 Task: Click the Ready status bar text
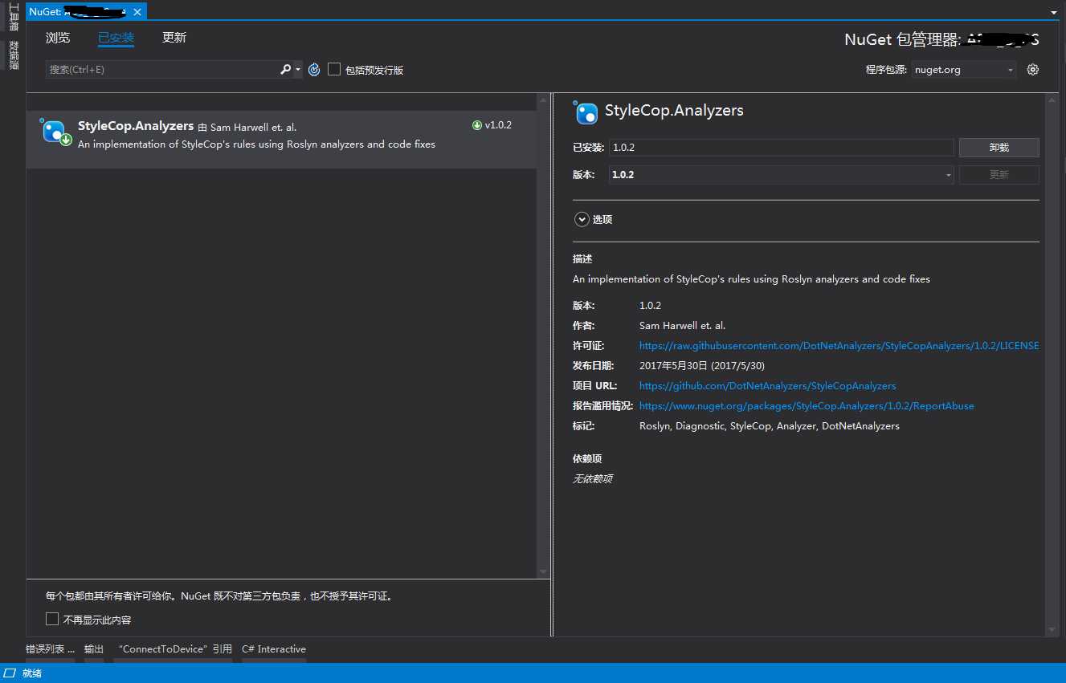coord(32,673)
